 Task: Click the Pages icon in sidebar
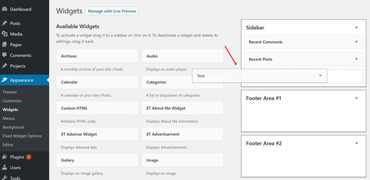coord(5,45)
